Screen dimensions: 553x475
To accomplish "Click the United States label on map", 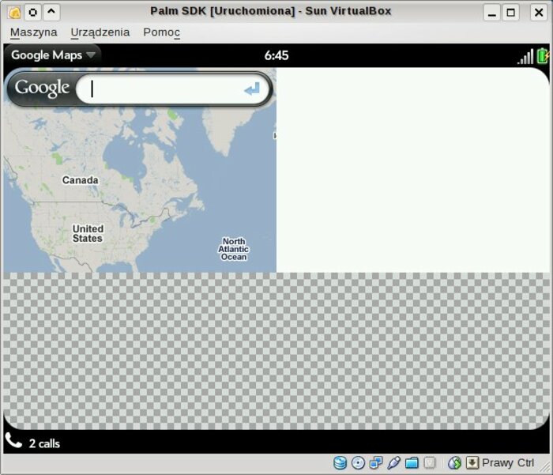I will coord(88,234).
